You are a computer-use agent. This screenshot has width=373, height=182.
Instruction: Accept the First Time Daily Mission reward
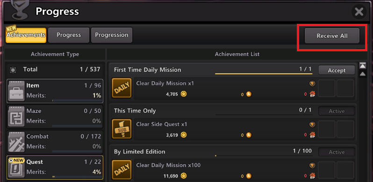click(337, 70)
